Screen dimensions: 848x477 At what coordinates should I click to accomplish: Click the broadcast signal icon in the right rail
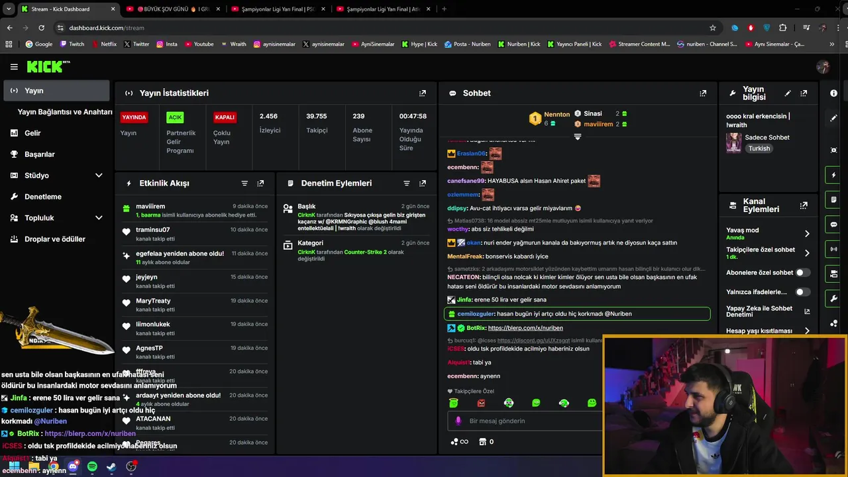[833, 249]
